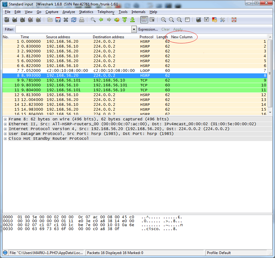
Task: Open help with lifebuoy icon
Action: click(234, 20)
